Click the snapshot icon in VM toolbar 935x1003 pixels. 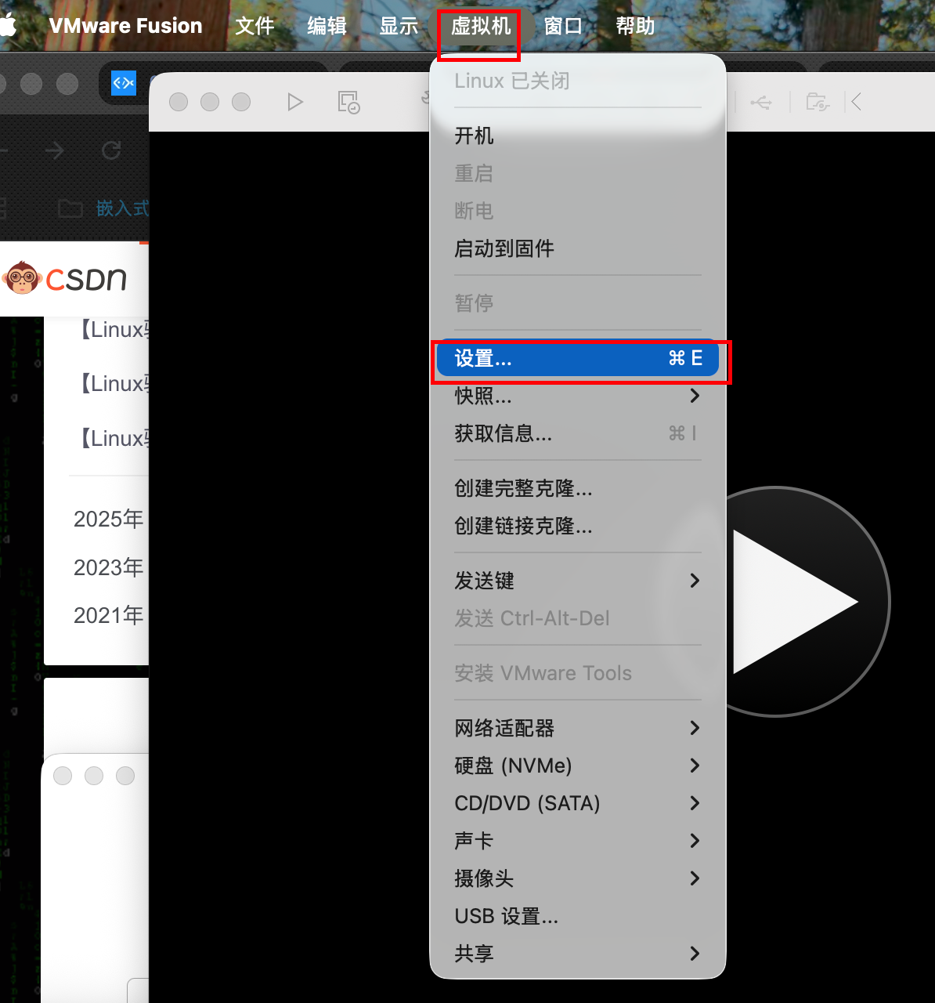(348, 102)
